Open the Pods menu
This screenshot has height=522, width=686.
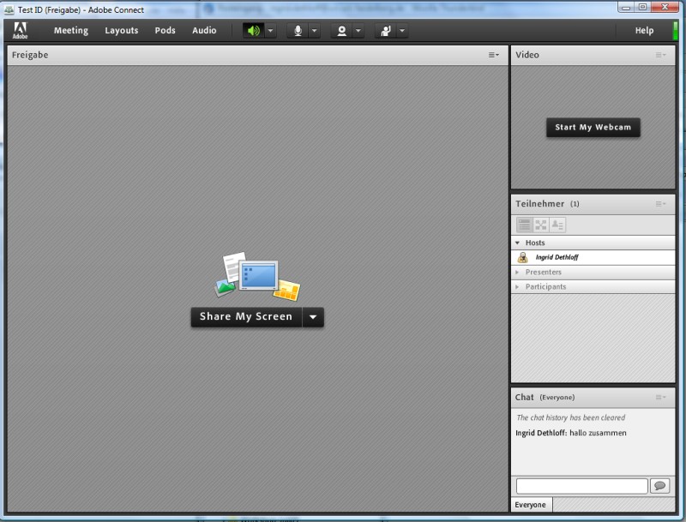[165, 30]
